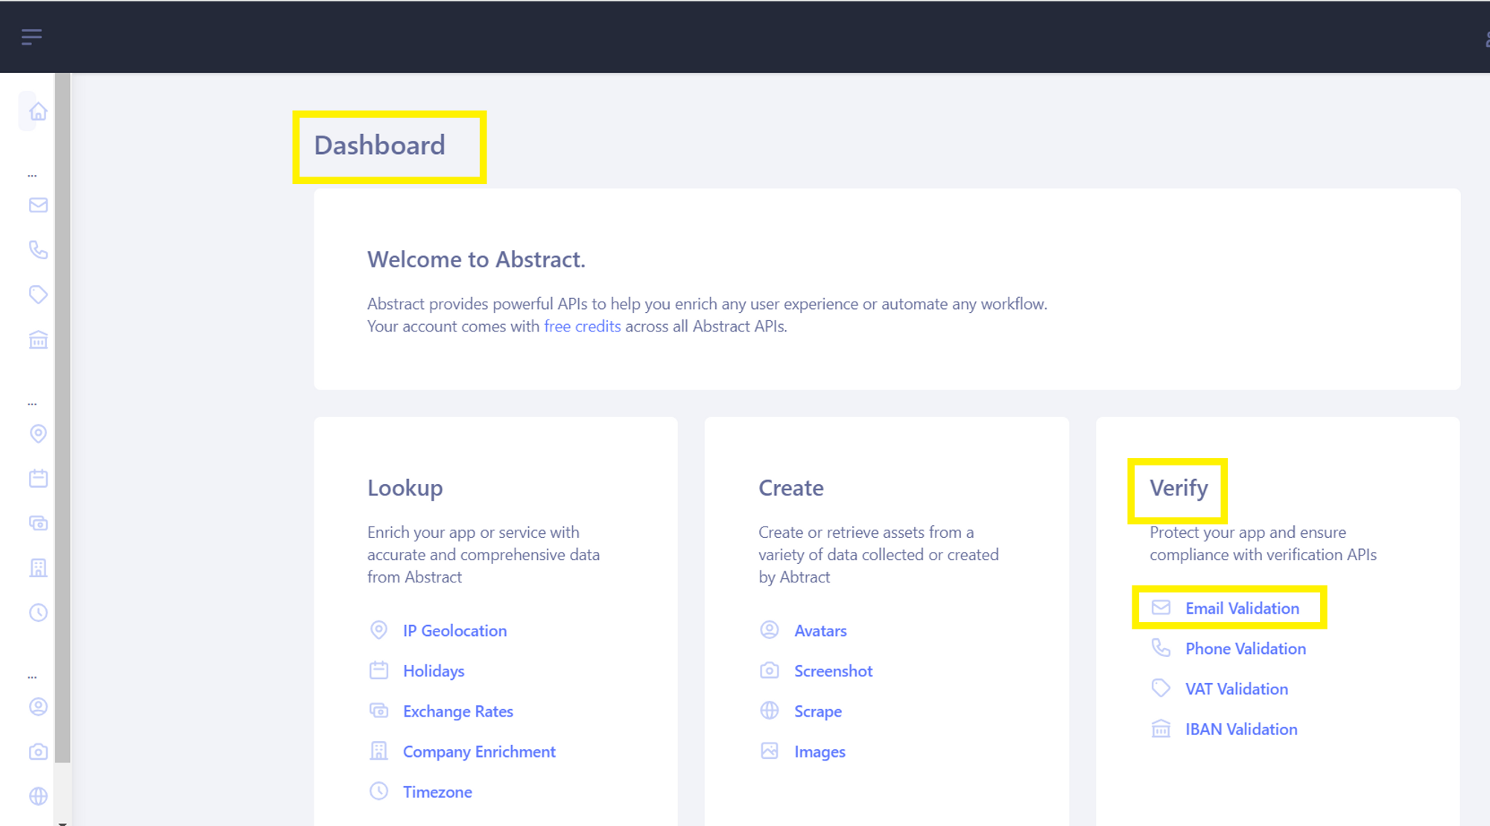Open Email Validation envelope icon in sidebar
This screenshot has width=1490, height=826.
click(x=37, y=206)
